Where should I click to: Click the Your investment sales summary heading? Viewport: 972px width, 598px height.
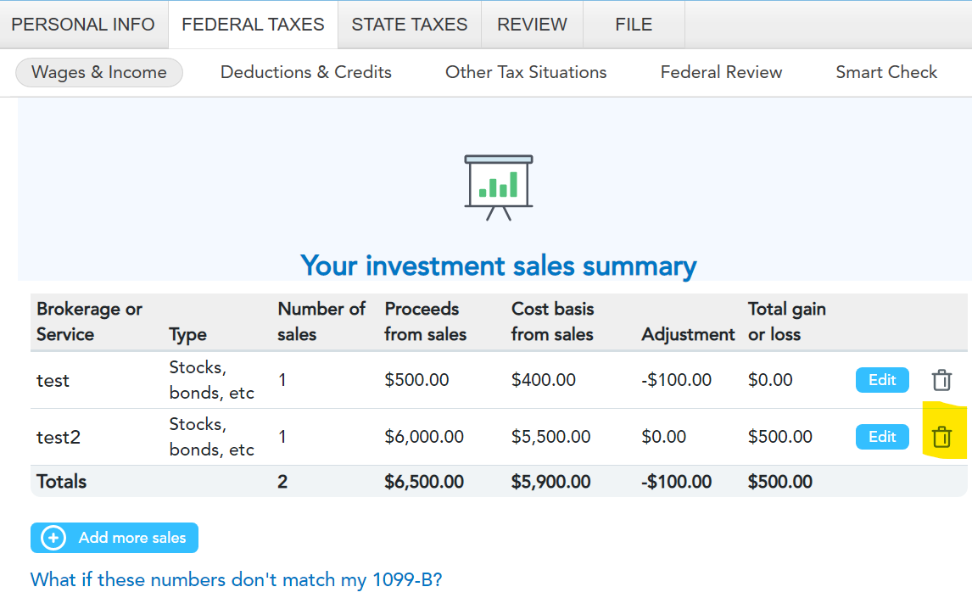(499, 266)
